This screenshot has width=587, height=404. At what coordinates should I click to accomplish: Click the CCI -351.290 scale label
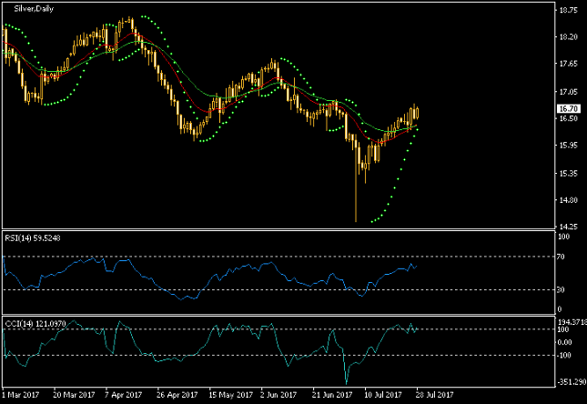click(572, 382)
